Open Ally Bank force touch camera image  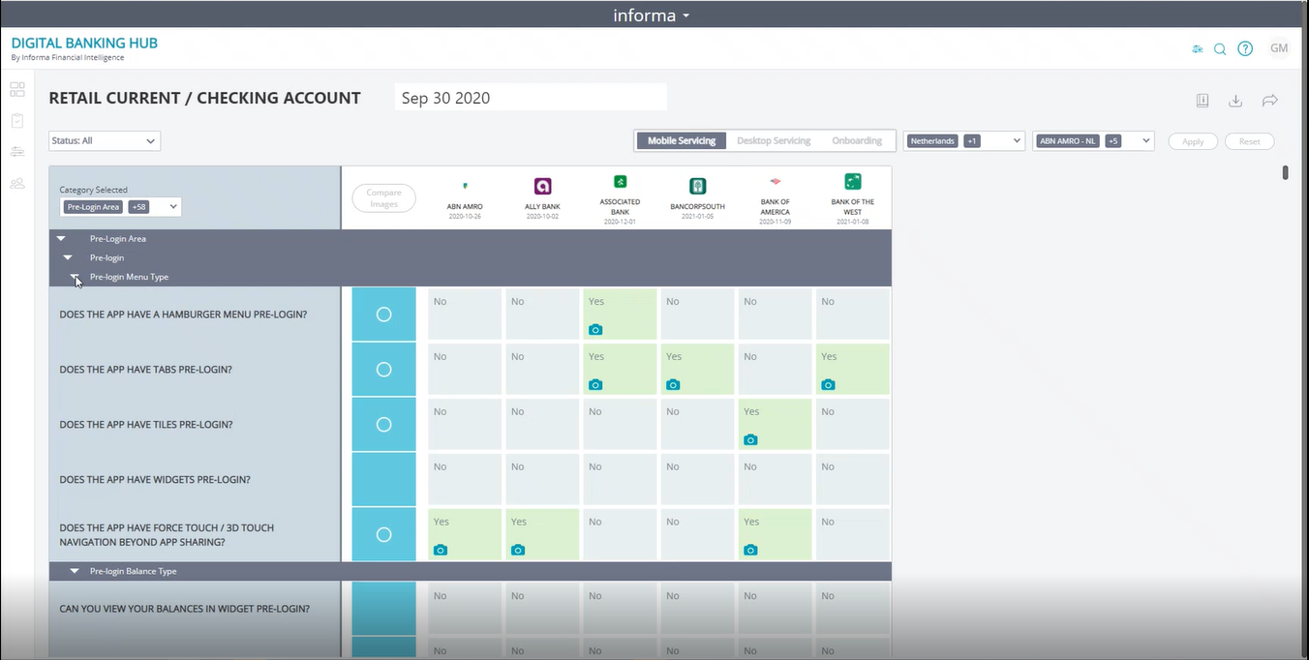(x=518, y=551)
